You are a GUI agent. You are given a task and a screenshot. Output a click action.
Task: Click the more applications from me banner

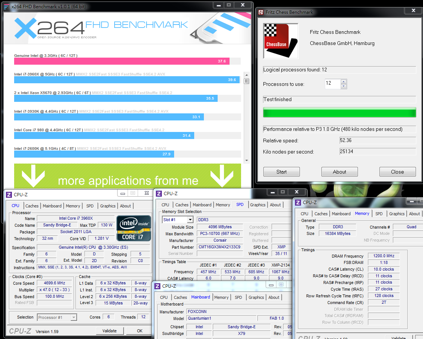pos(128,176)
